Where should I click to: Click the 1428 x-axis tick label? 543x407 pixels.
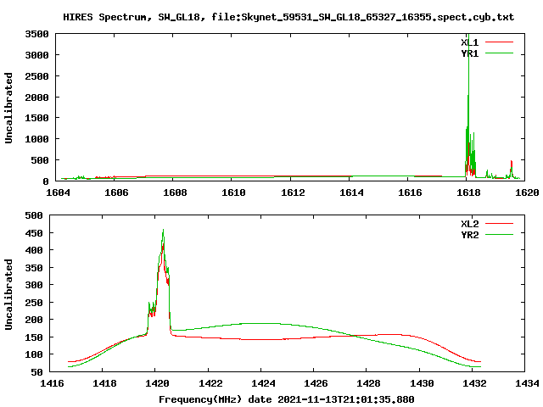[368, 383]
